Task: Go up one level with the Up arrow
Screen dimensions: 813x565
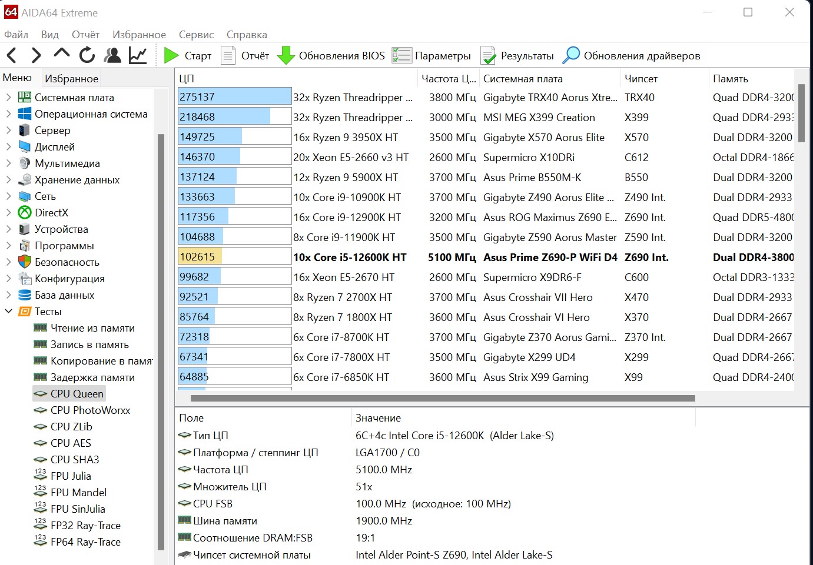Action: [61, 54]
